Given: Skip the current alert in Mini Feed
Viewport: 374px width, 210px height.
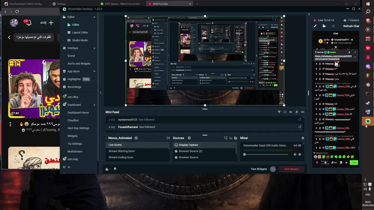Looking at the screenshot, I should tap(291, 112).
